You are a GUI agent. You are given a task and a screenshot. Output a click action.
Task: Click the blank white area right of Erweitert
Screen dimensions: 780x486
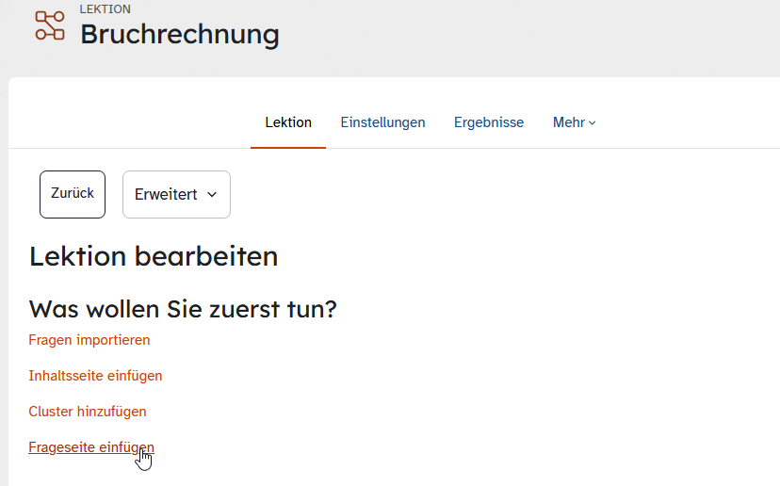(x=497, y=194)
